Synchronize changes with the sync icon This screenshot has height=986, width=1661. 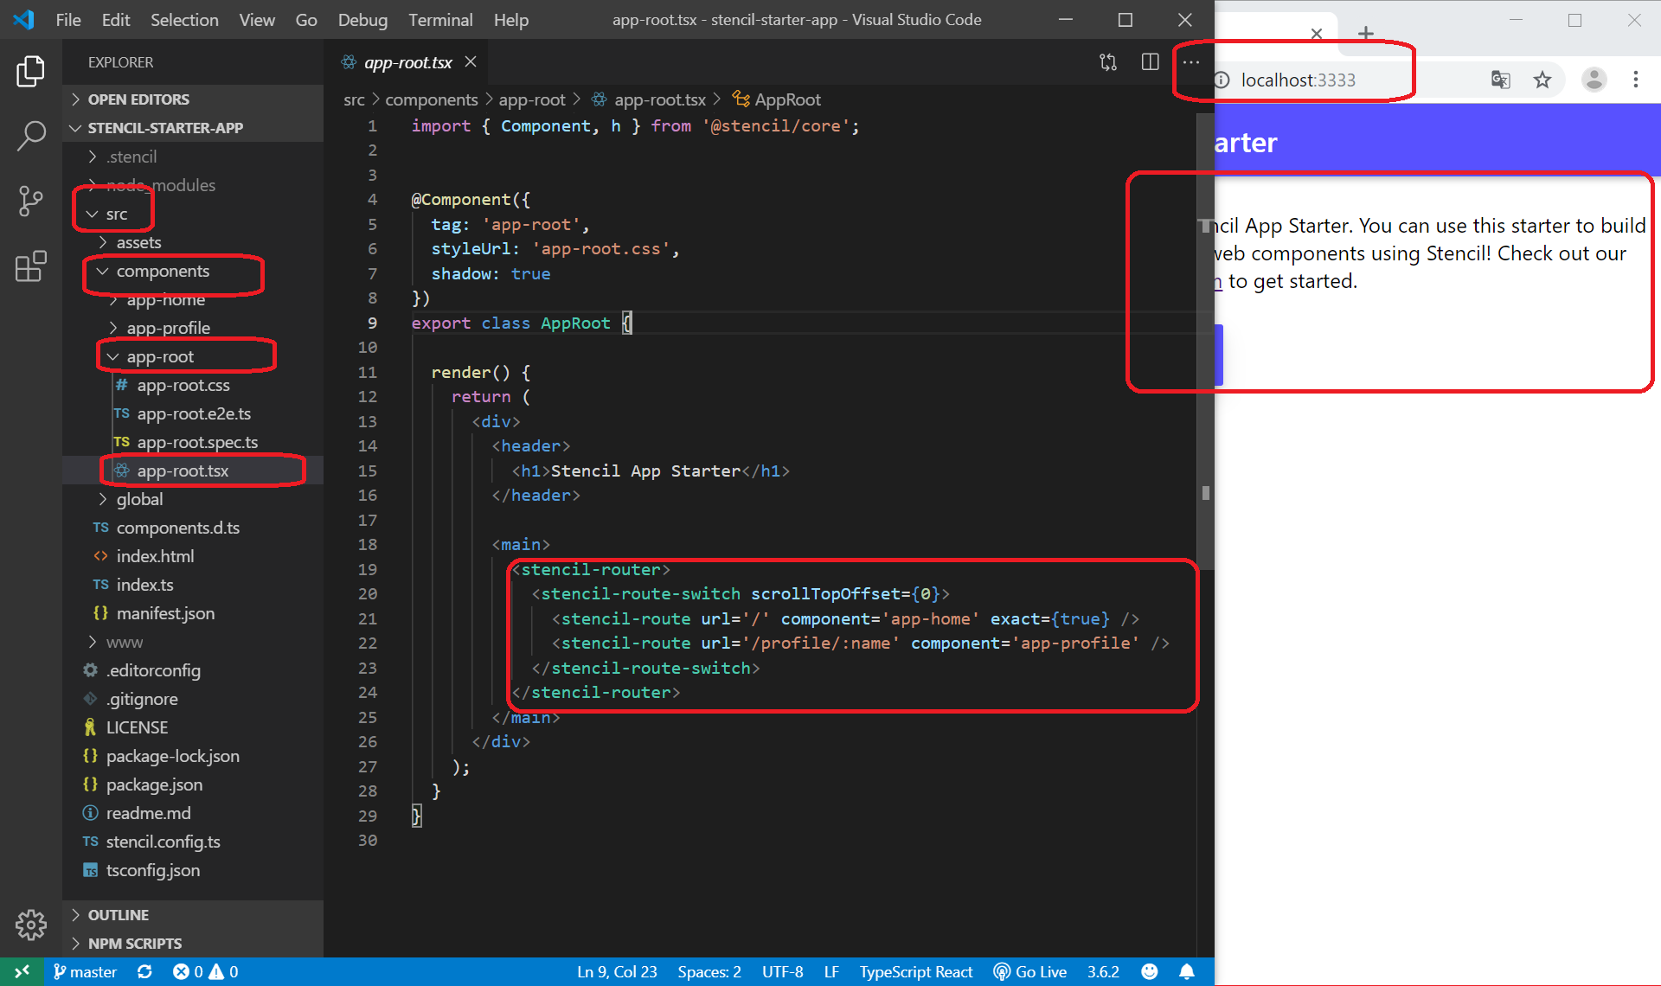click(144, 971)
